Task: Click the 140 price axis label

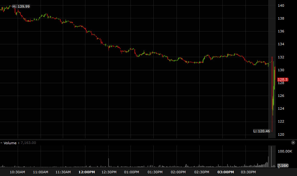Action: pos(281,5)
